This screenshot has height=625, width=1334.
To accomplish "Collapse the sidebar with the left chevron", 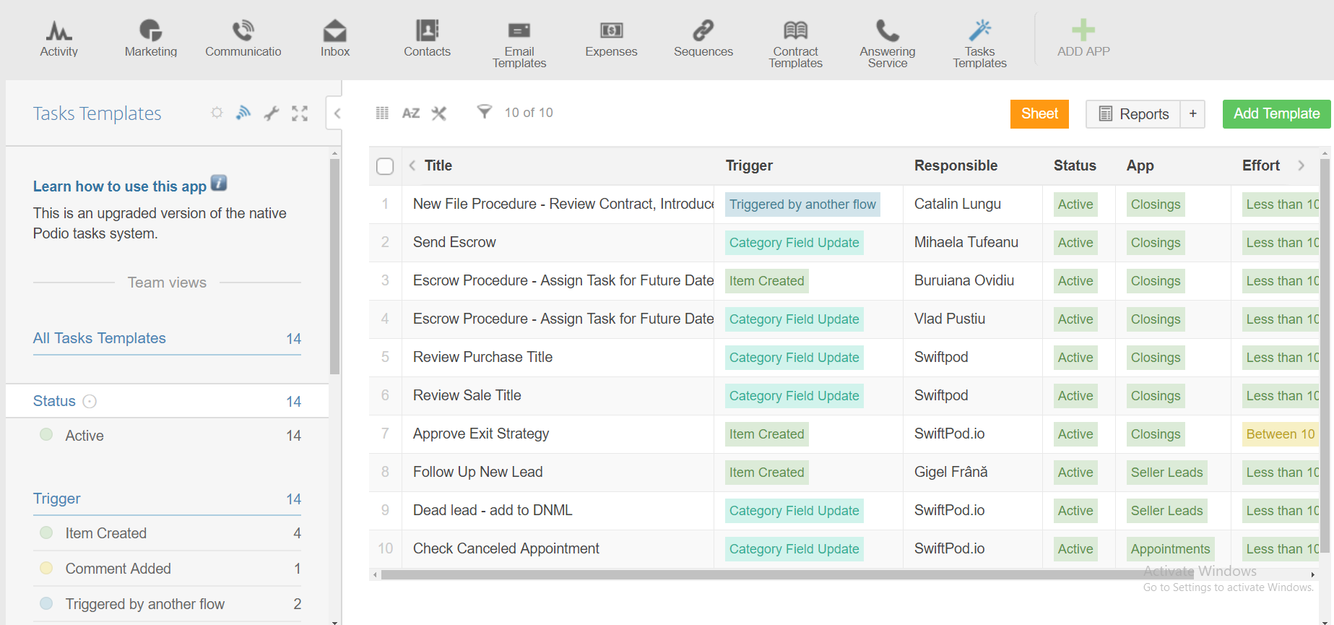I will (337, 113).
